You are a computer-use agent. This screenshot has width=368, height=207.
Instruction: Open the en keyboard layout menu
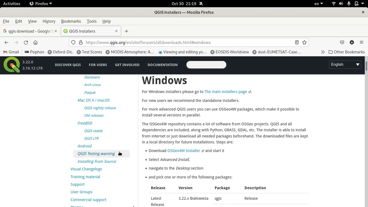click(x=319, y=4)
